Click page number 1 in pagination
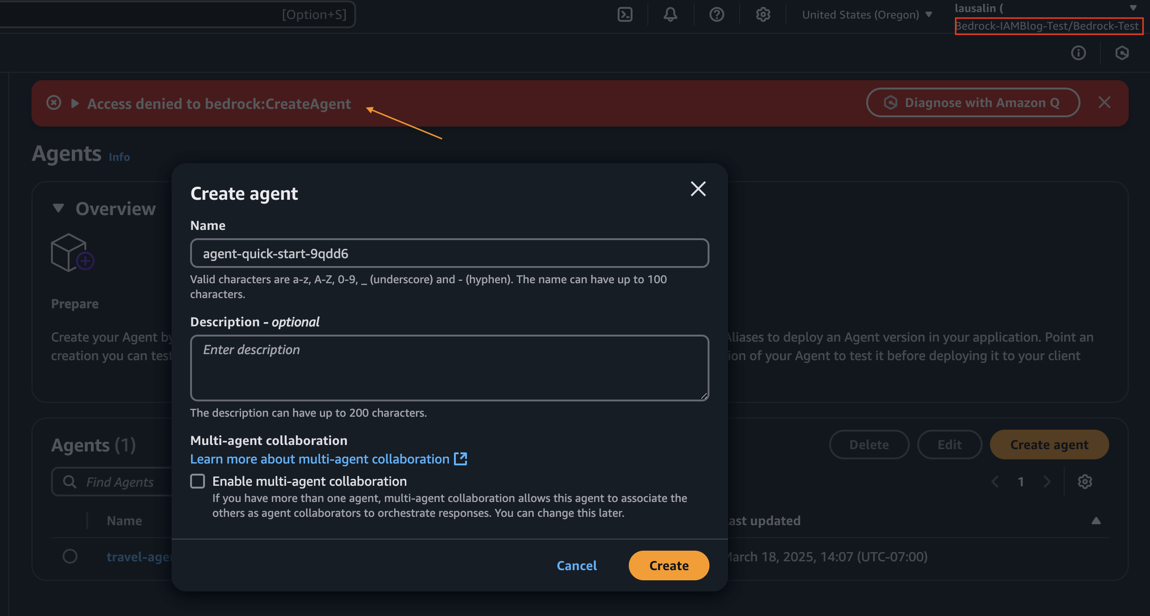1150x616 pixels. (x=1021, y=482)
